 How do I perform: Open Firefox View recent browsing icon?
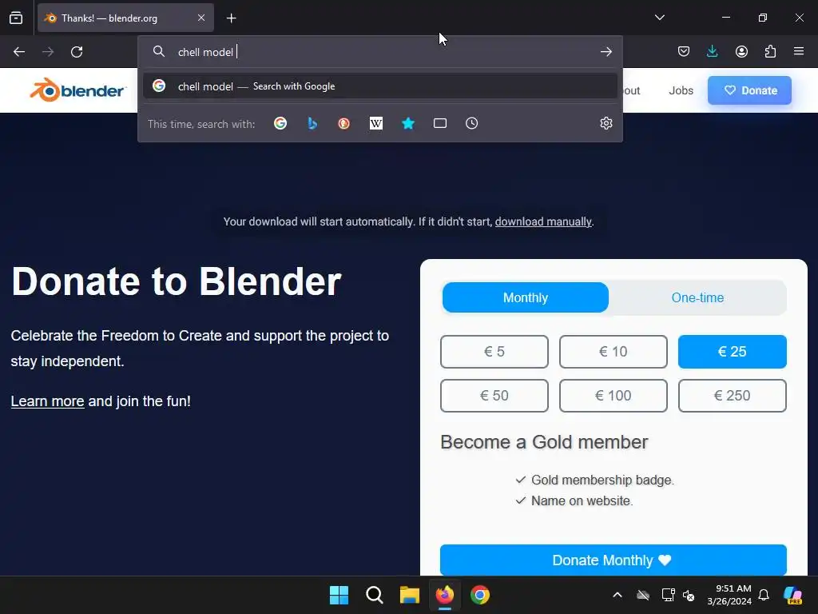click(x=16, y=18)
